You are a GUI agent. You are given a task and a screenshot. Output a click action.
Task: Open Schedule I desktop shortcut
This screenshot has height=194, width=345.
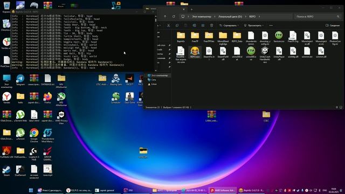(116, 98)
